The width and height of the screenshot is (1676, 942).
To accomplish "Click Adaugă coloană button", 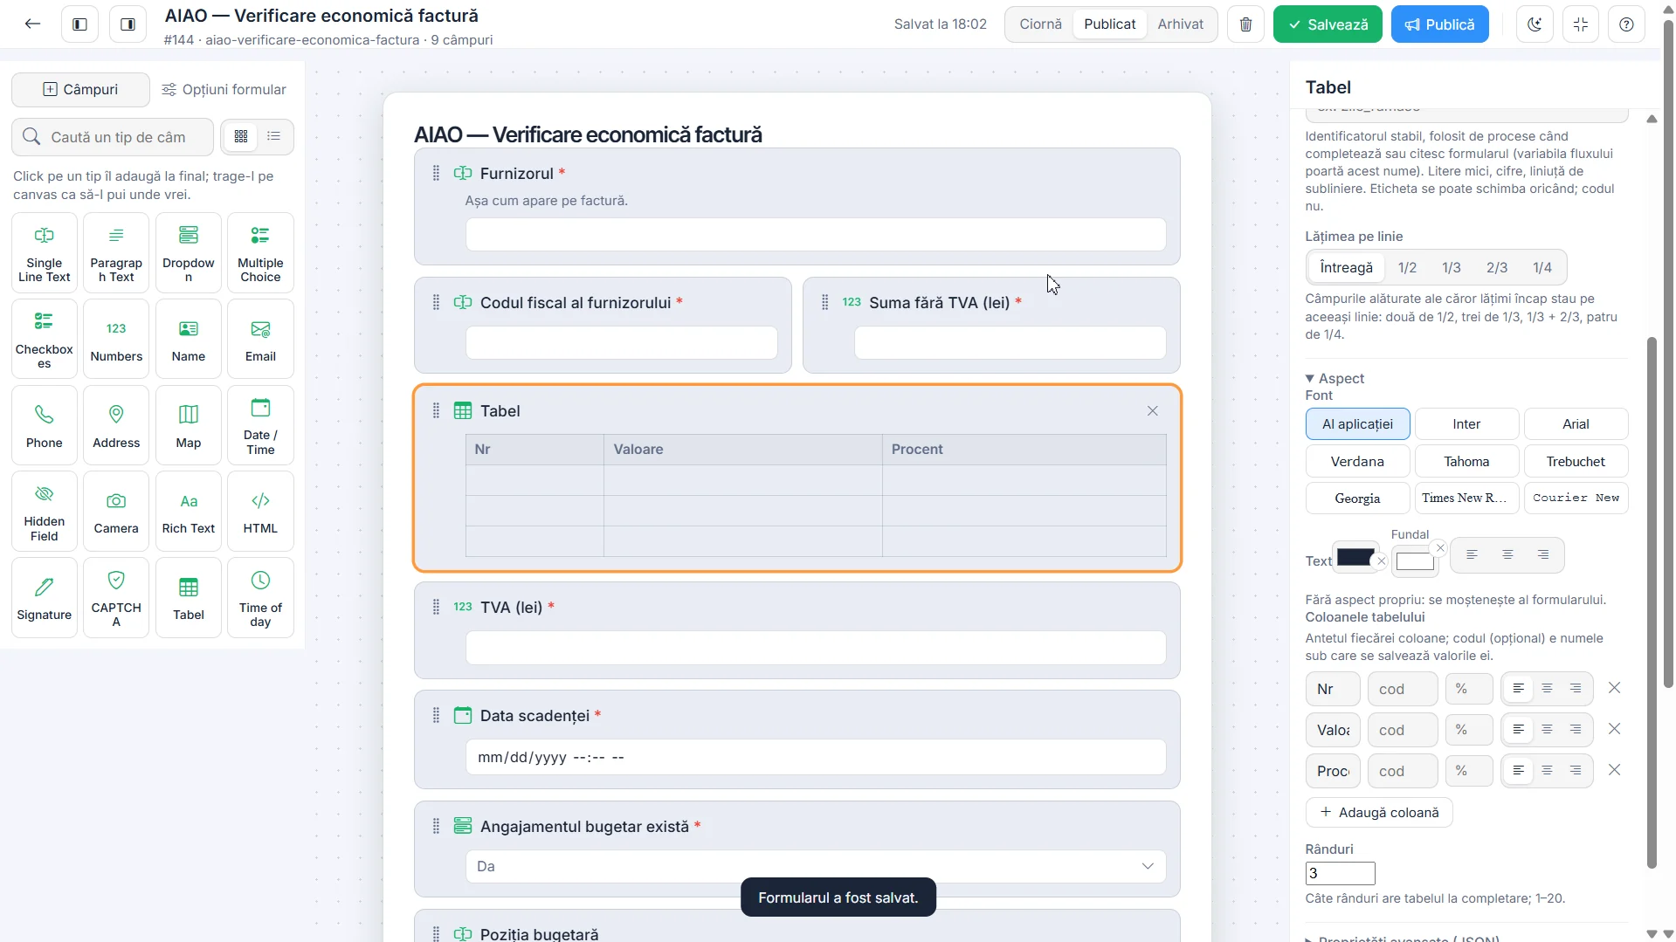I will pos(1379,812).
